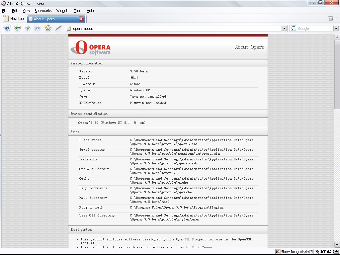Click the User CSS directory path ending styles\user
The image size is (340, 255).
pos(192,217)
